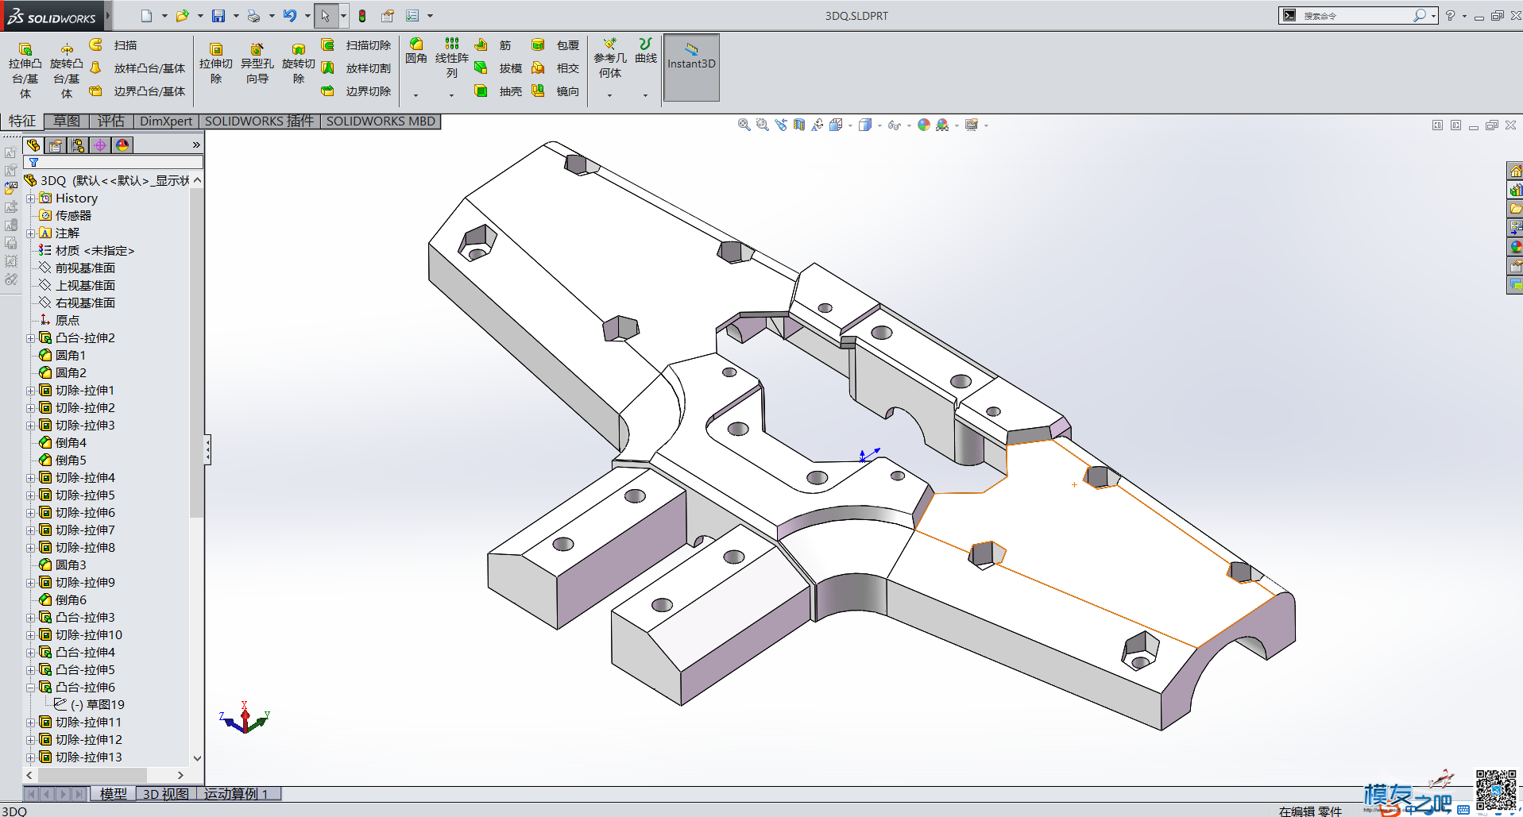1523x817 pixels.
Task: Select the Mirror (镜向) tool
Action: click(x=555, y=91)
